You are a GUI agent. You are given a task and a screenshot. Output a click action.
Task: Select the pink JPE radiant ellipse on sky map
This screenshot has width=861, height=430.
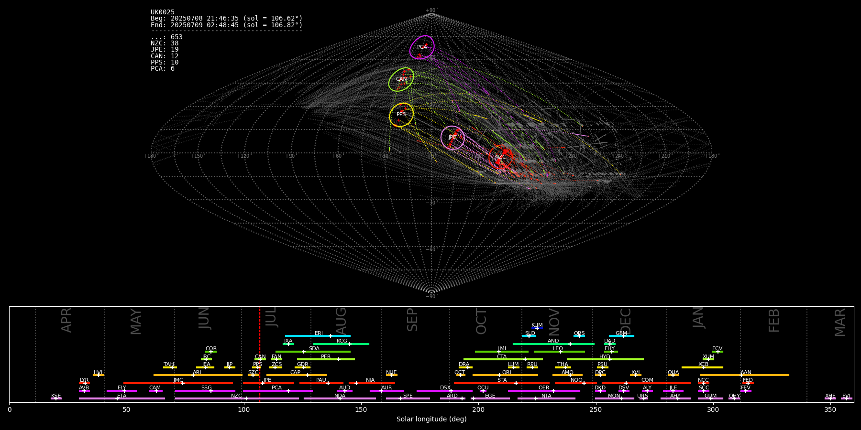pos(453,138)
